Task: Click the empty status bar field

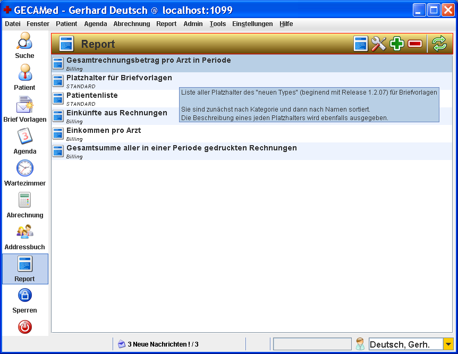Action: (312, 344)
